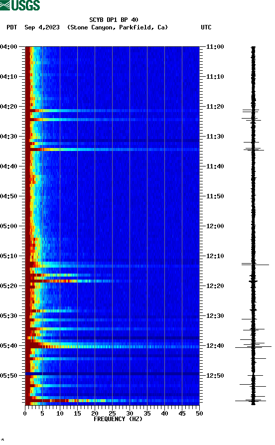Viewport: 275px width, 445px height.
Task: Click the dark blue data-gap band before 05:50
Action: point(112,374)
